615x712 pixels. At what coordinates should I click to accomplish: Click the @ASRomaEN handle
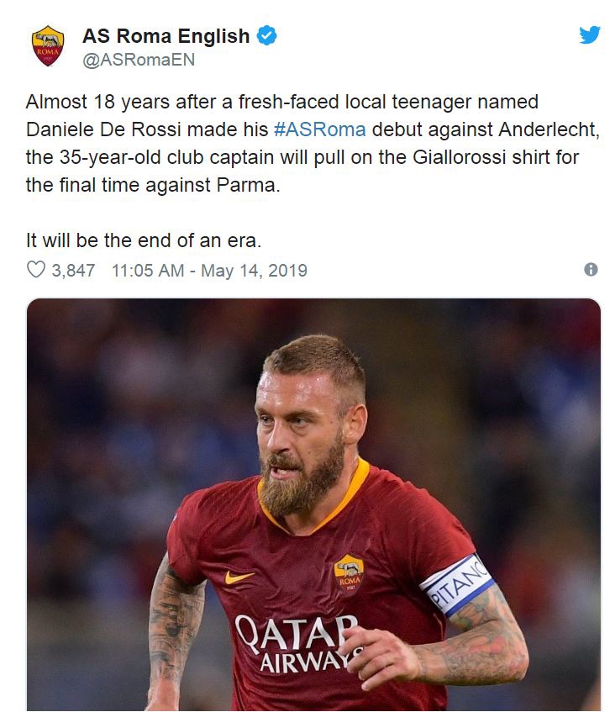[x=139, y=60]
